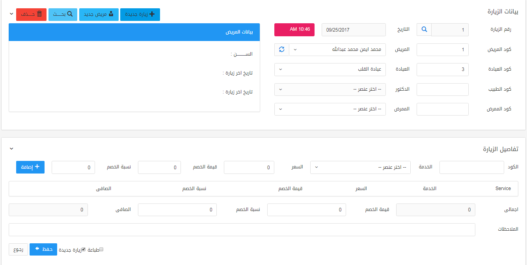The height and width of the screenshot is (265, 527).
Task: Open the patient (المريض) dropdown
Action: pyautogui.click(x=337, y=50)
